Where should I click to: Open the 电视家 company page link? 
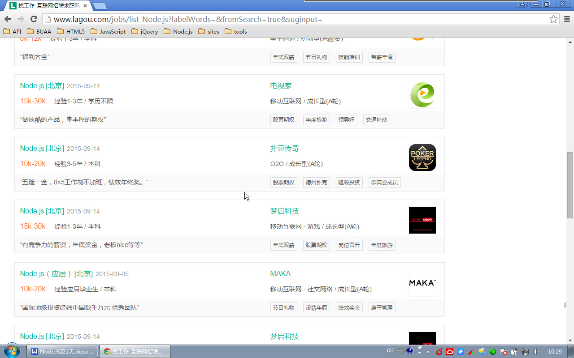click(x=280, y=85)
